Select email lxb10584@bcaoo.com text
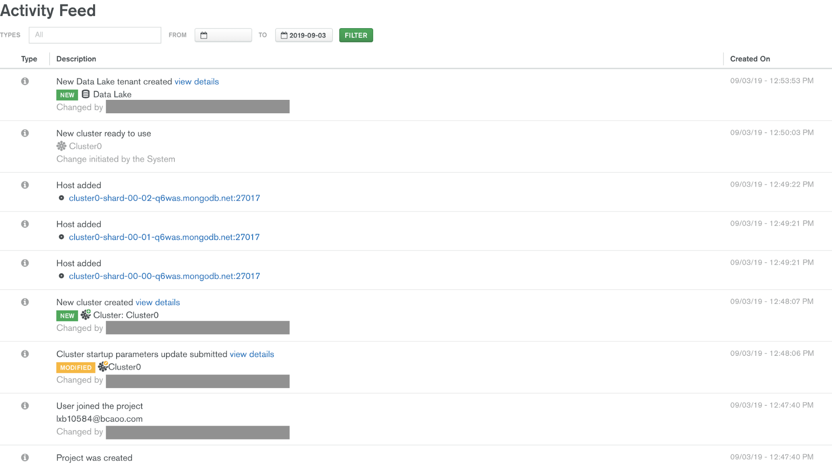This screenshot has width=832, height=472. click(99, 419)
